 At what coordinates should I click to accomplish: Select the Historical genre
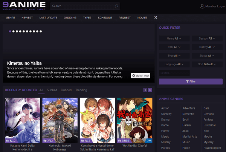pyautogui.click(x=209, y=125)
